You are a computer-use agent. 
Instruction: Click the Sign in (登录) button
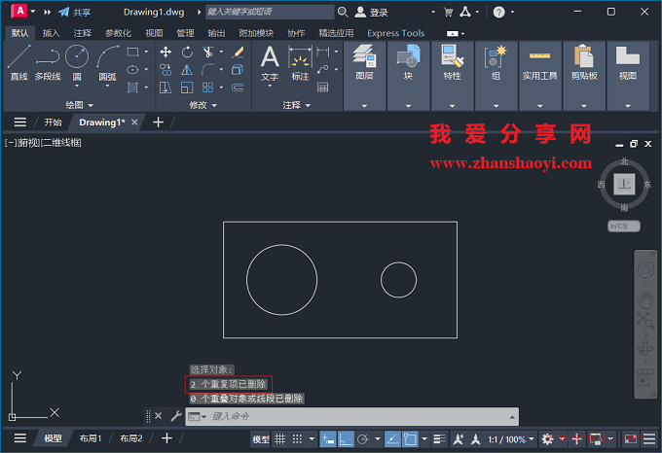pyautogui.click(x=371, y=13)
